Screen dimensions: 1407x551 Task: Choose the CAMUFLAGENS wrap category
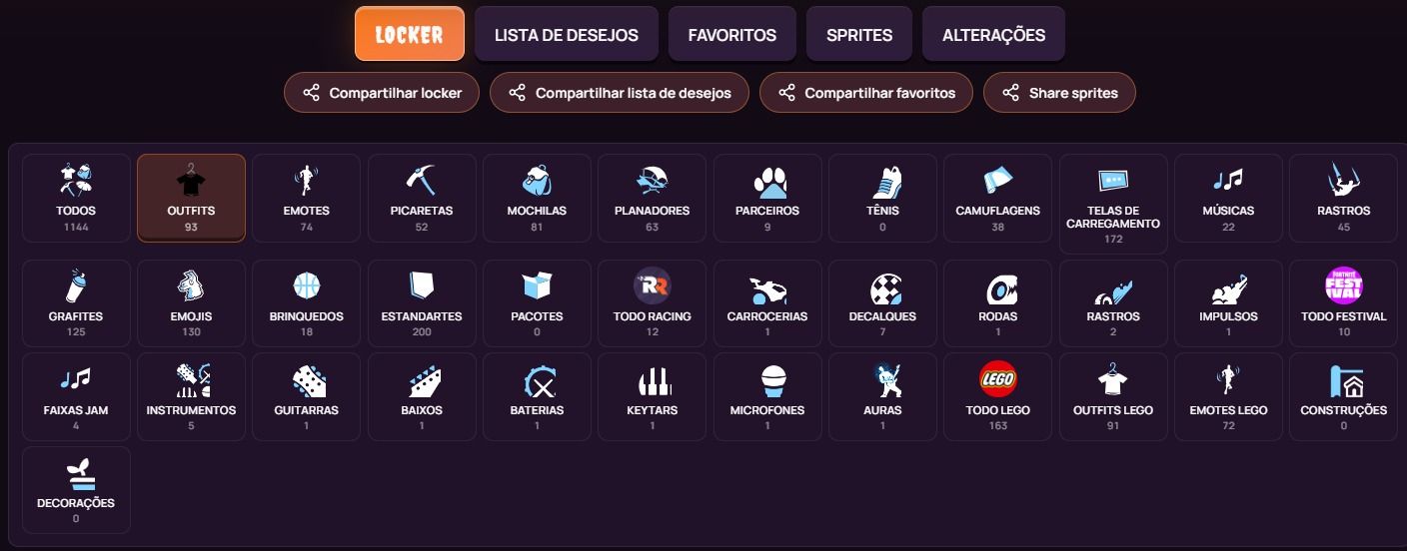click(x=997, y=198)
